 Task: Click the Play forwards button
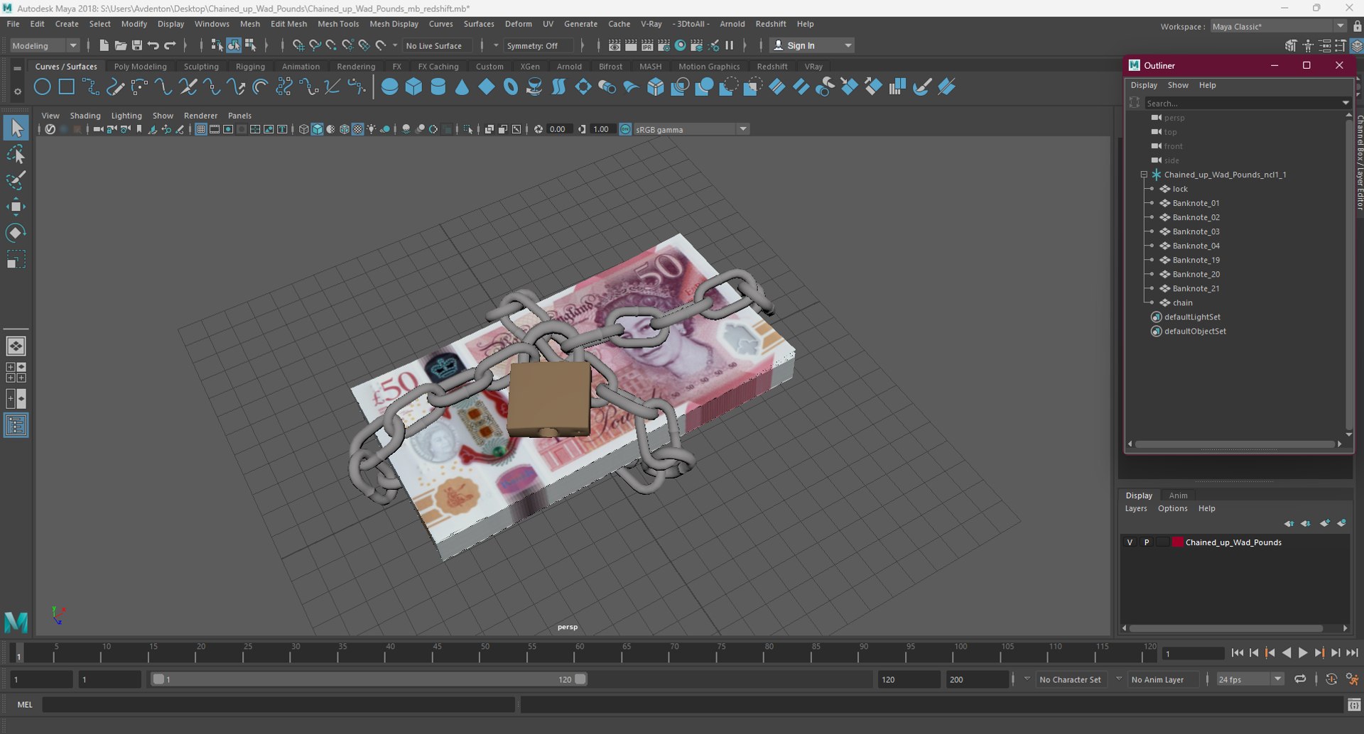(1303, 653)
